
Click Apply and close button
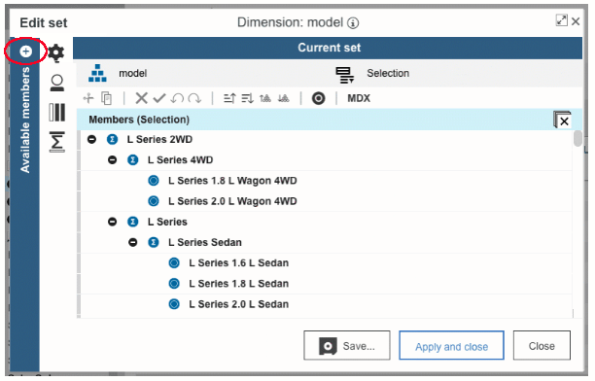[451, 345]
